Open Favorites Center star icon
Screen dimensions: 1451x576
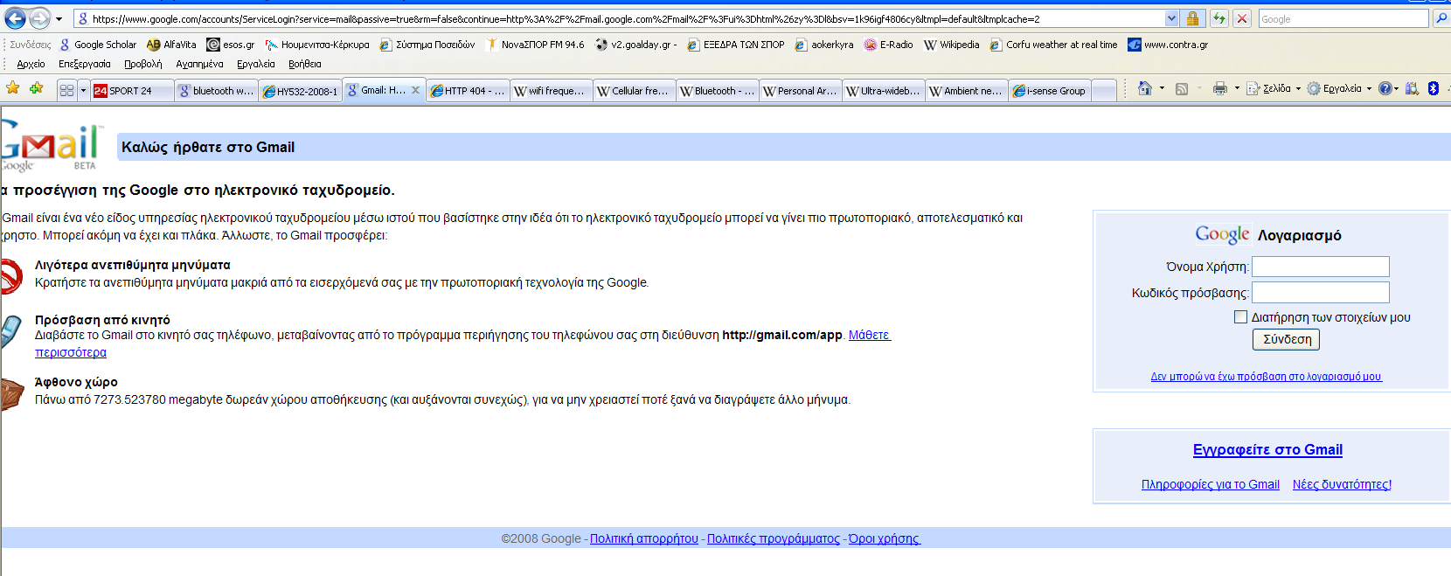pos(13,87)
